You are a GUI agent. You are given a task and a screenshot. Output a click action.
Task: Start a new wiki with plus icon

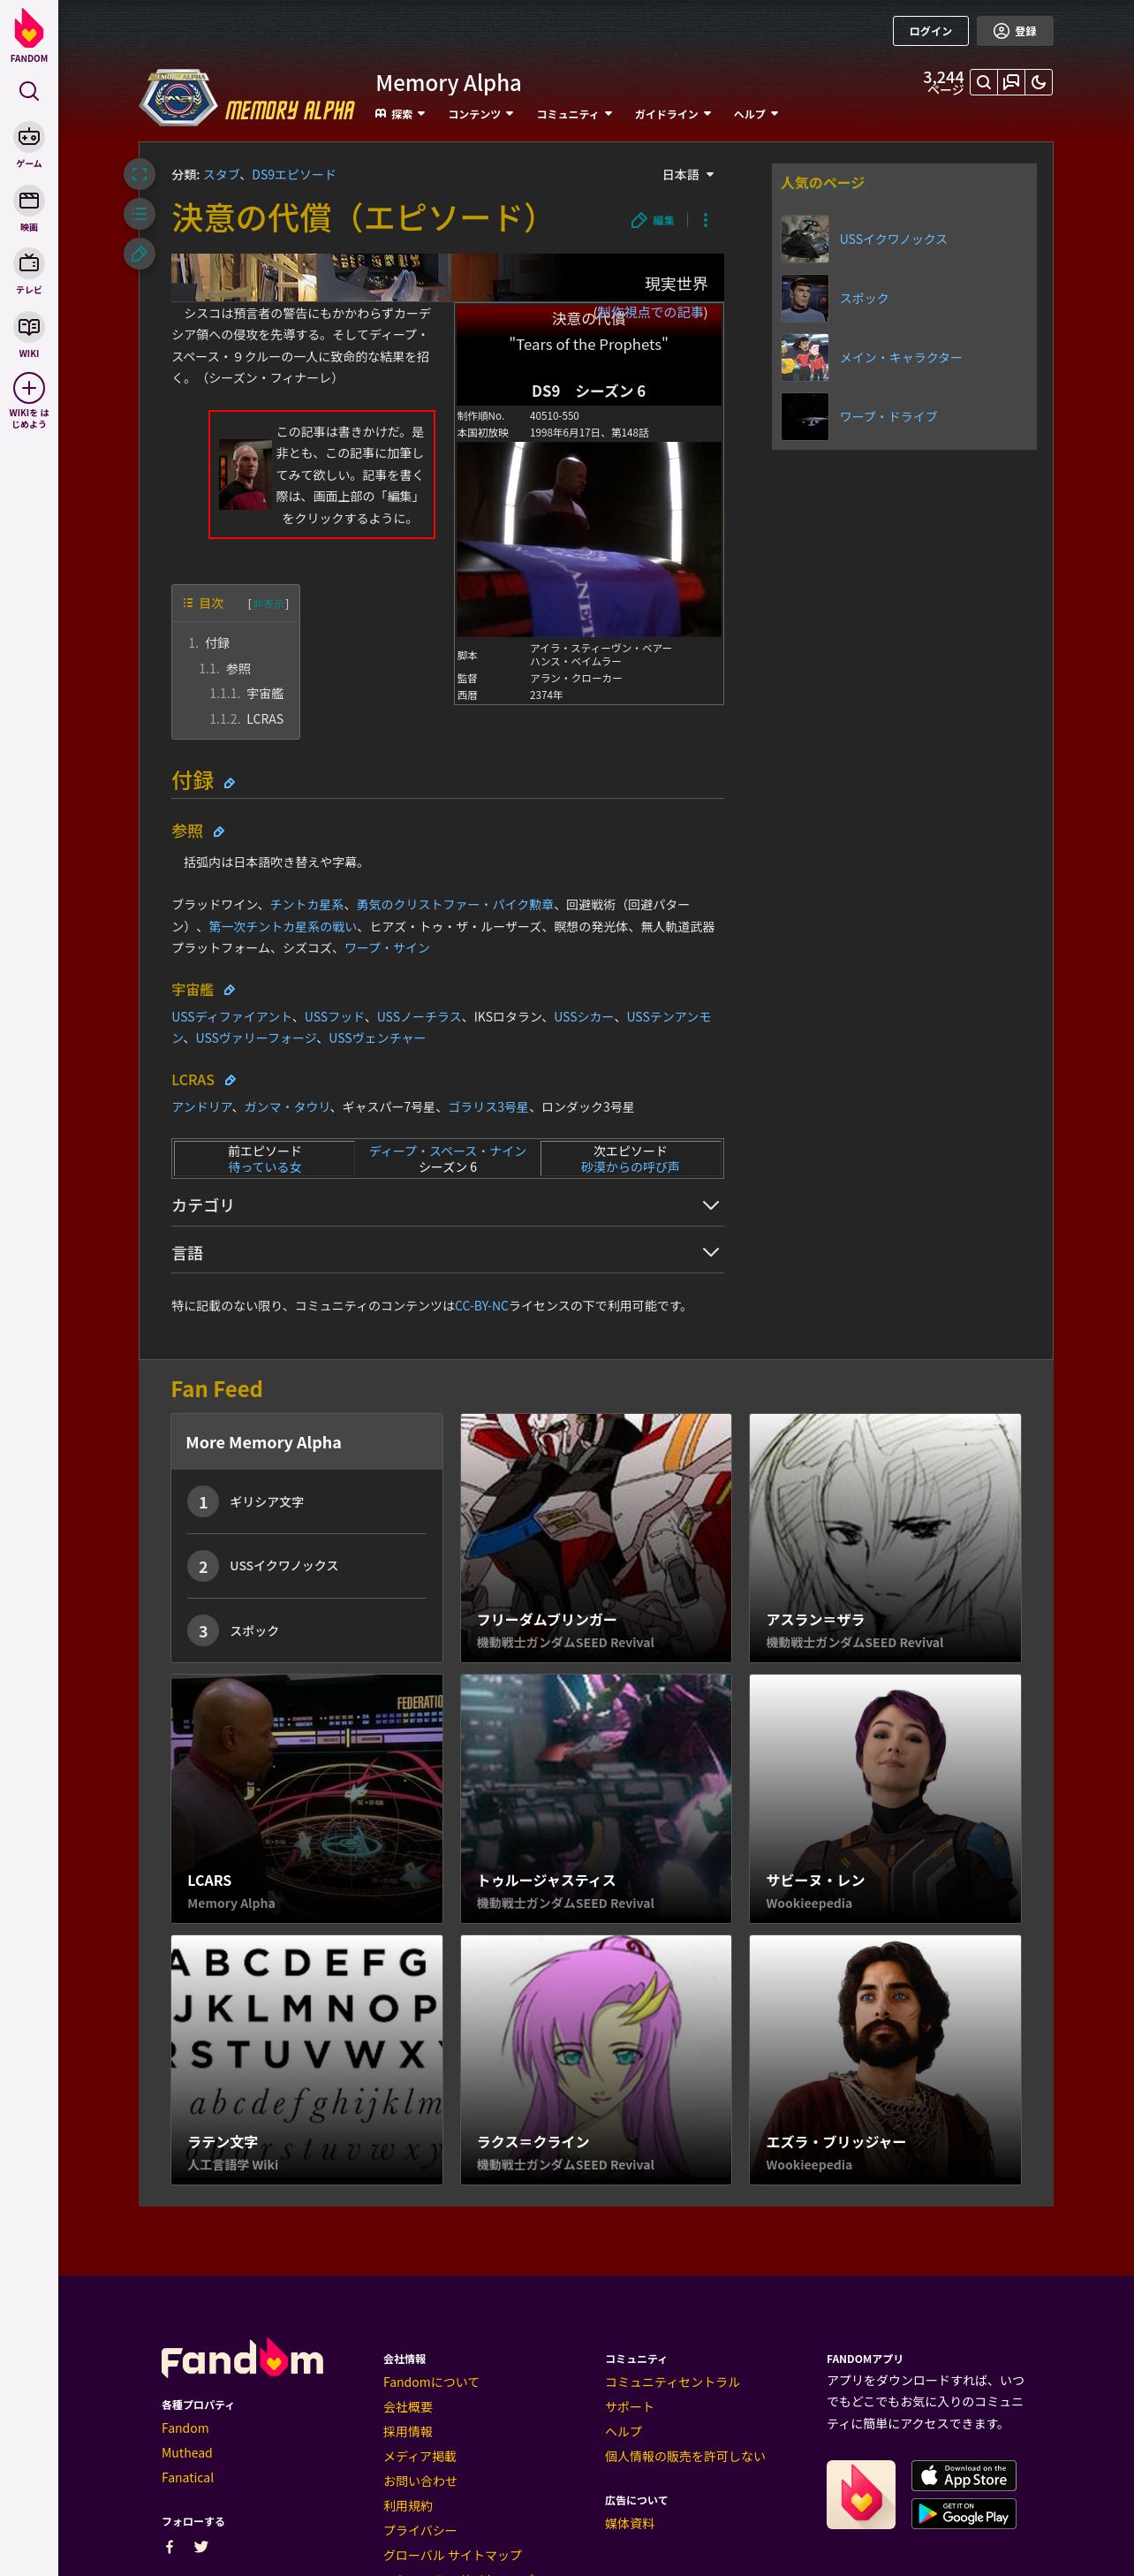(29, 388)
